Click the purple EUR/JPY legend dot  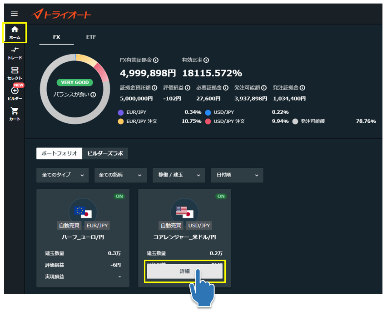tap(121, 113)
